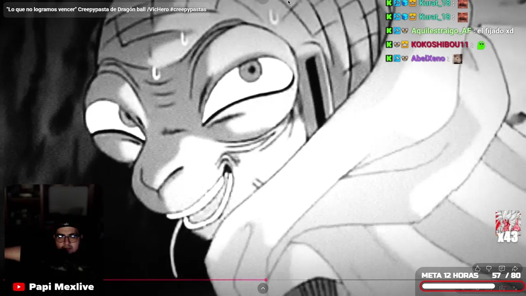Click green Kick badge beside Aquilestraigo_AF
This screenshot has width=526, height=296.
tap(389, 31)
